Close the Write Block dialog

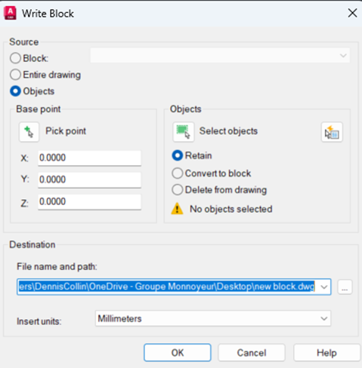[x=352, y=13]
